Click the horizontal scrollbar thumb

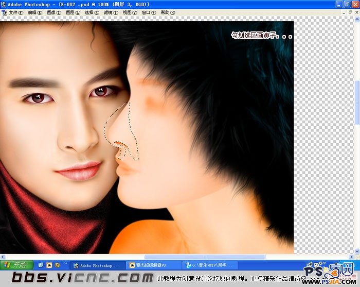205,257
